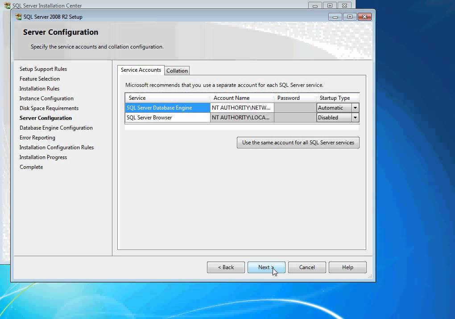The width and height of the screenshot is (455, 319).
Task: Maximize the SQL Server Installation Center window
Action: coord(330,5)
